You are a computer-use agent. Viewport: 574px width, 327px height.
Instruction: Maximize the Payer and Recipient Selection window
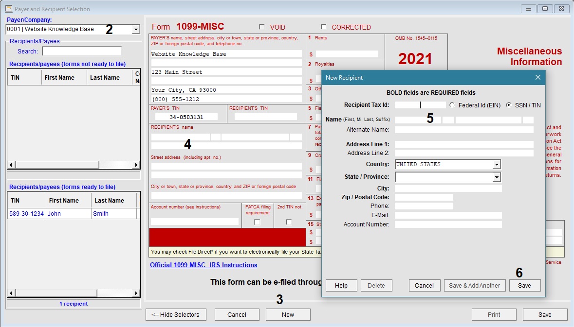[545, 9]
